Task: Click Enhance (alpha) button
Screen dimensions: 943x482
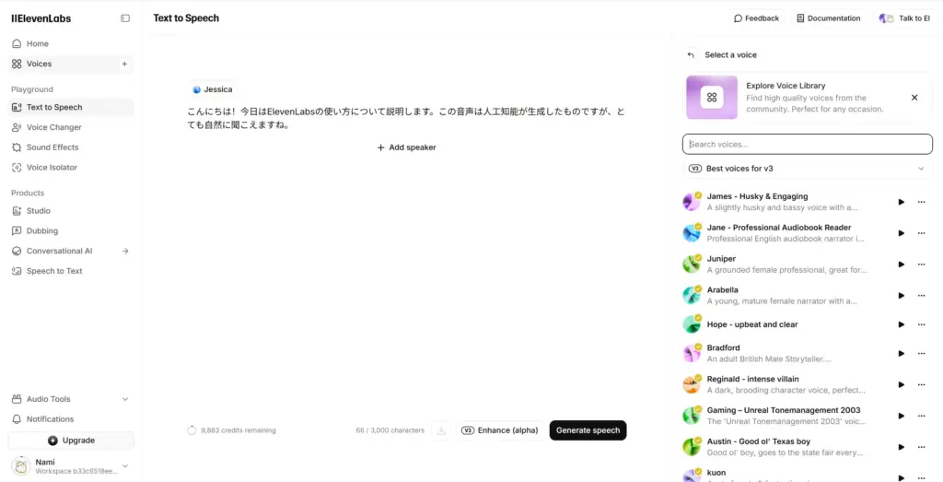Action: [x=500, y=430]
